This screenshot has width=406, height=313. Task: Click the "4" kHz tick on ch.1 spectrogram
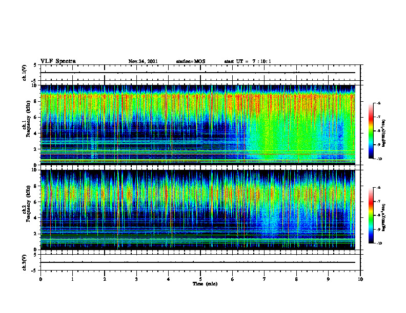click(x=36, y=133)
